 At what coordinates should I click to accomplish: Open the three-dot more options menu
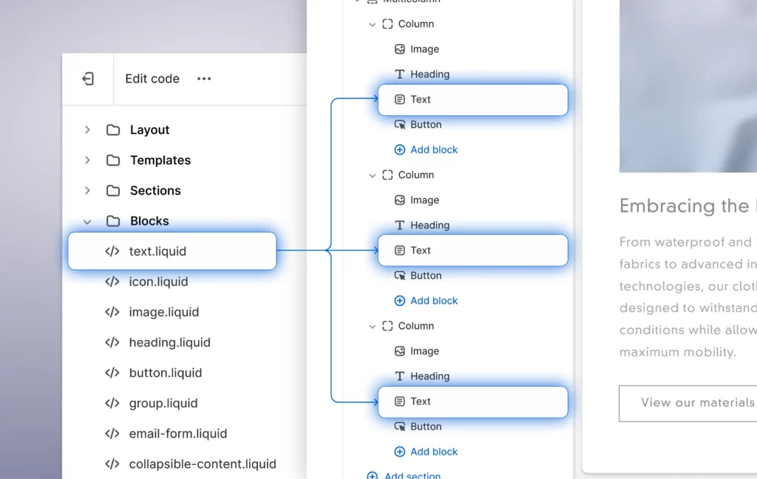coord(204,78)
